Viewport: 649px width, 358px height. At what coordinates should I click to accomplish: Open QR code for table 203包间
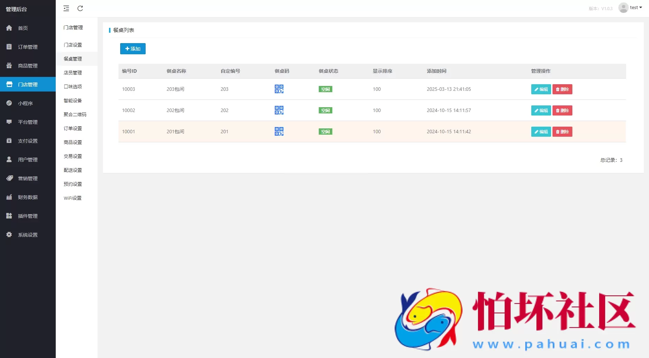[279, 89]
